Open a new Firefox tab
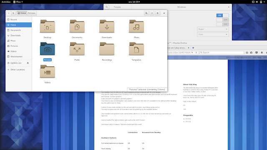Screen dimensions: 267x150 tap(193, 48)
